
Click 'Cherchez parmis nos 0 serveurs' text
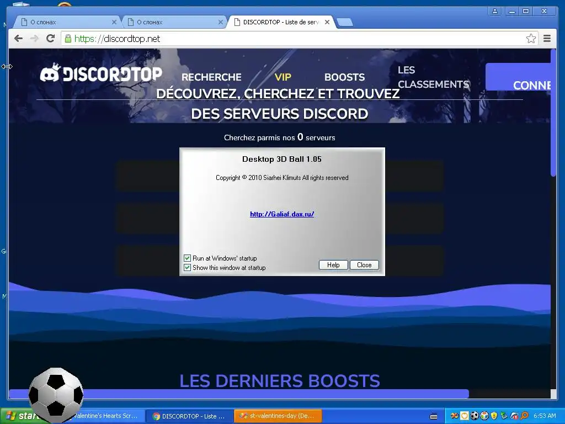coord(280,137)
